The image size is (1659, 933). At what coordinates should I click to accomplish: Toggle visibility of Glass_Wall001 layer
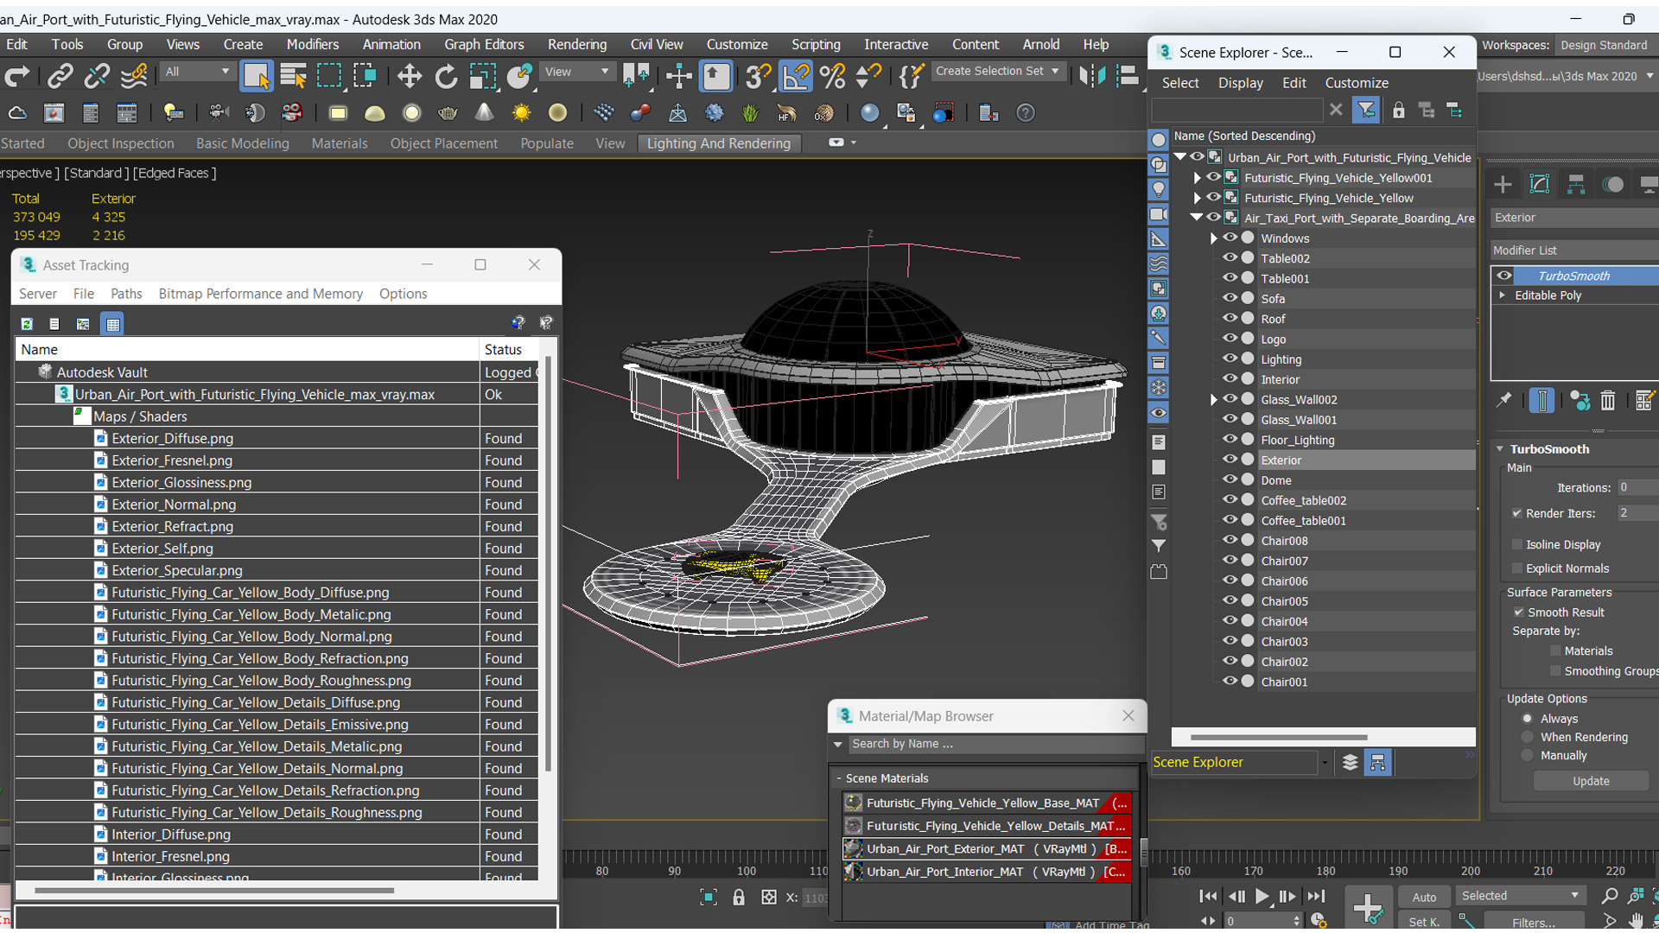(x=1229, y=419)
